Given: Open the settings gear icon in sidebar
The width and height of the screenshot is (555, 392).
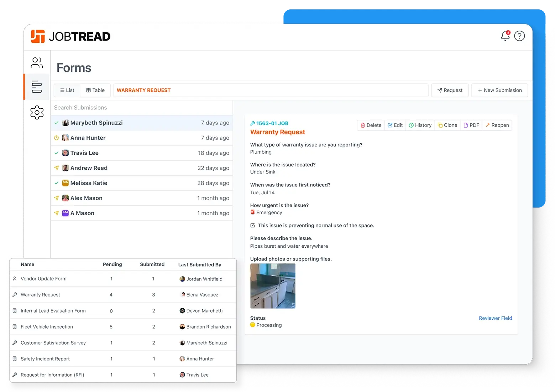Looking at the screenshot, I should point(37,113).
